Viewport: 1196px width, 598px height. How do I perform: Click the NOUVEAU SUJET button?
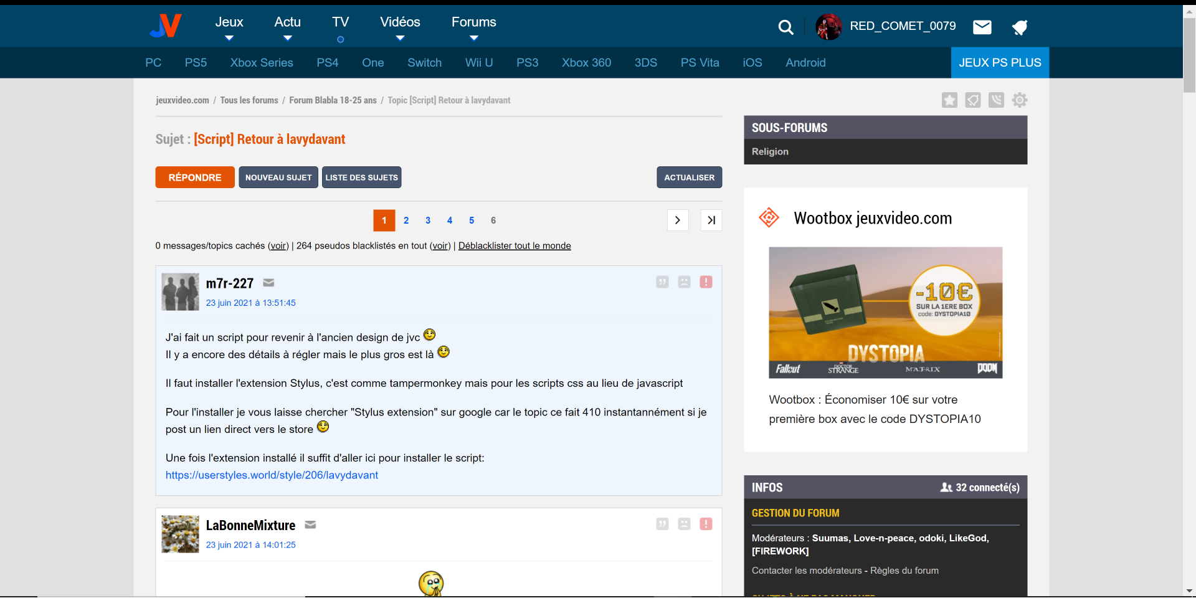278,177
